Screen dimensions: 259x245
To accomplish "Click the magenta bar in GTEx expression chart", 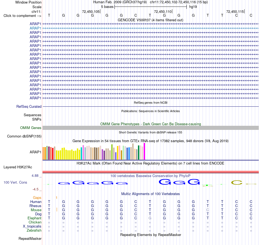I will click(x=144, y=151).
